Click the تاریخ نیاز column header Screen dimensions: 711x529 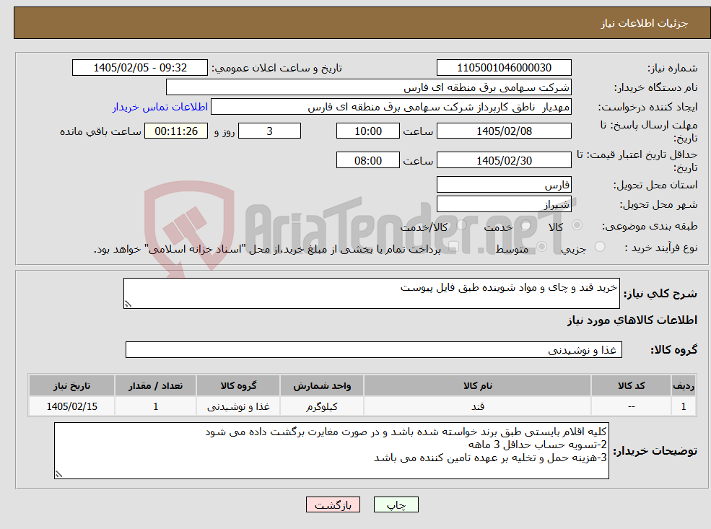pos(71,386)
